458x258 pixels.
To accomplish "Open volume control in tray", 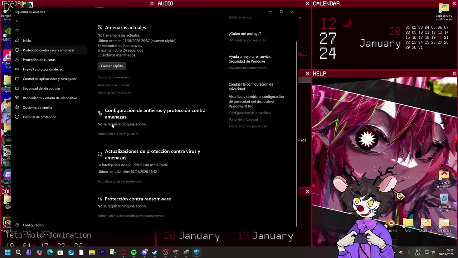I will 433,253.
